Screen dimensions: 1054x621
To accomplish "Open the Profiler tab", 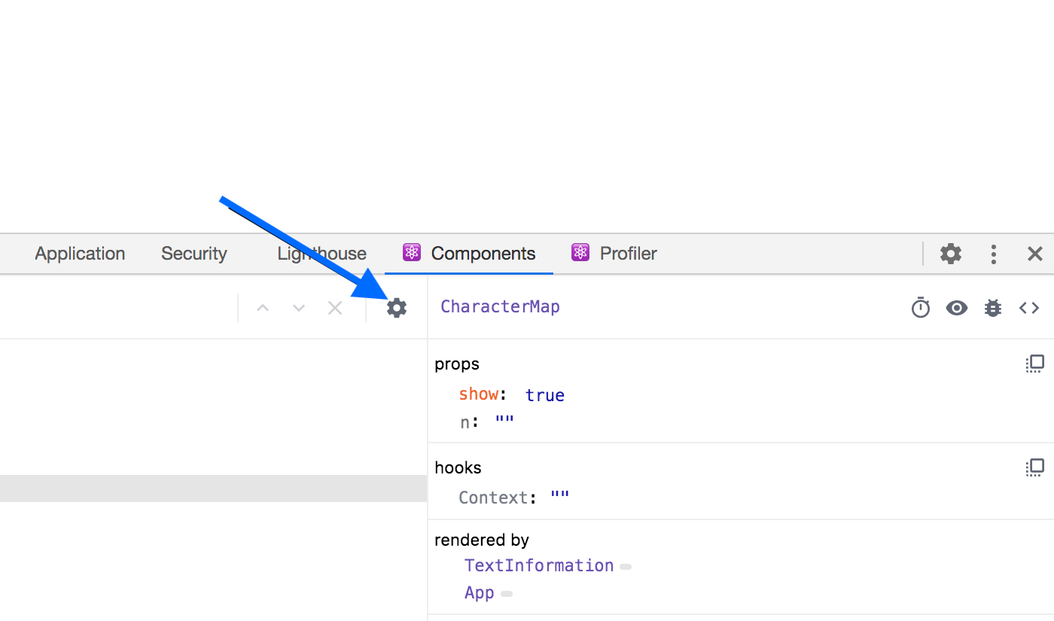I will pyautogui.click(x=614, y=254).
